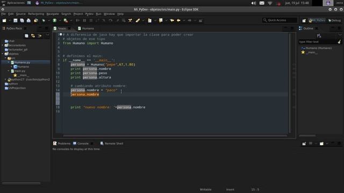Switch to the Debug perspective button

pos(334,20)
